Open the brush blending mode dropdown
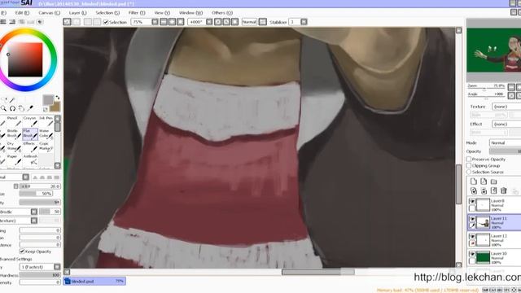The width and height of the screenshot is (521, 293). pos(25,177)
